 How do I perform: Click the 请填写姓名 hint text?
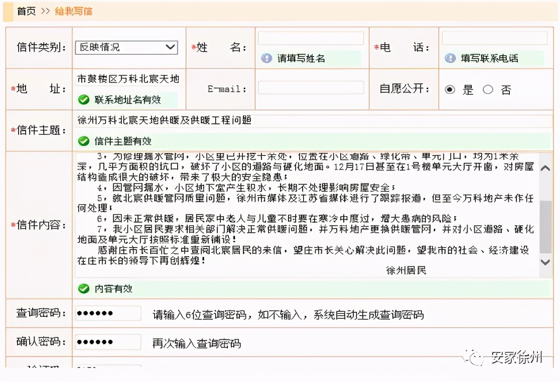tap(301, 58)
